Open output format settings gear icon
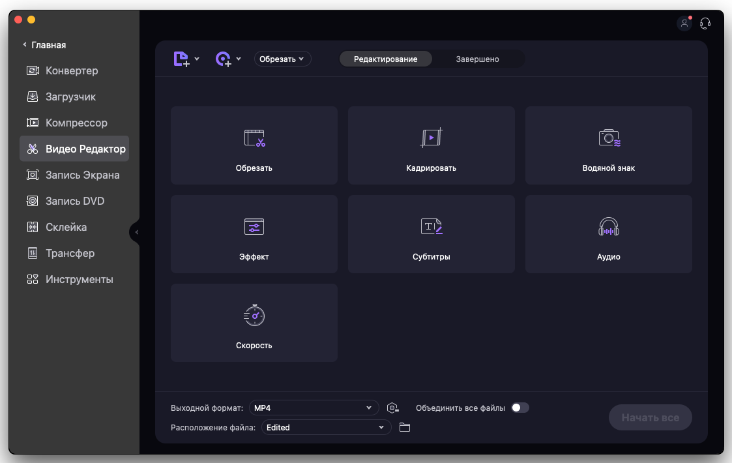 coord(392,408)
